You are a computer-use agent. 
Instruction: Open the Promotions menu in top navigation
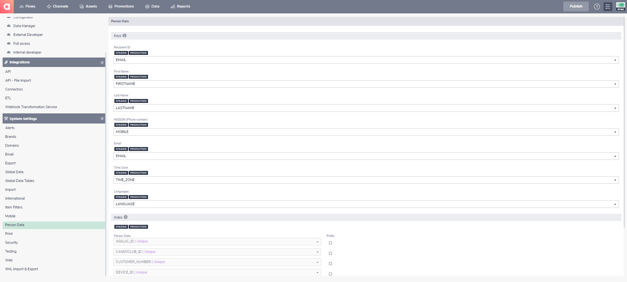121,7
